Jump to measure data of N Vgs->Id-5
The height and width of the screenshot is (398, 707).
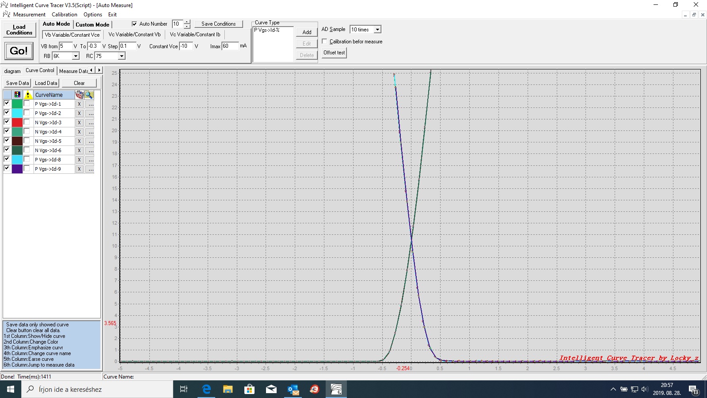[x=90, y=141]
